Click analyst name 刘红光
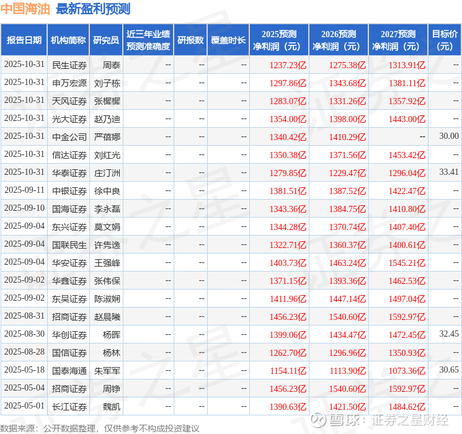Image resolution: width=462 pixels, height=434 pixels. pyautogui.click(x=107, y=155)
